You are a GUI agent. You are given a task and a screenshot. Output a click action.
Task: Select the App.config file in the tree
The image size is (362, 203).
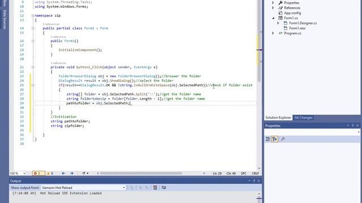coord(292,13)
